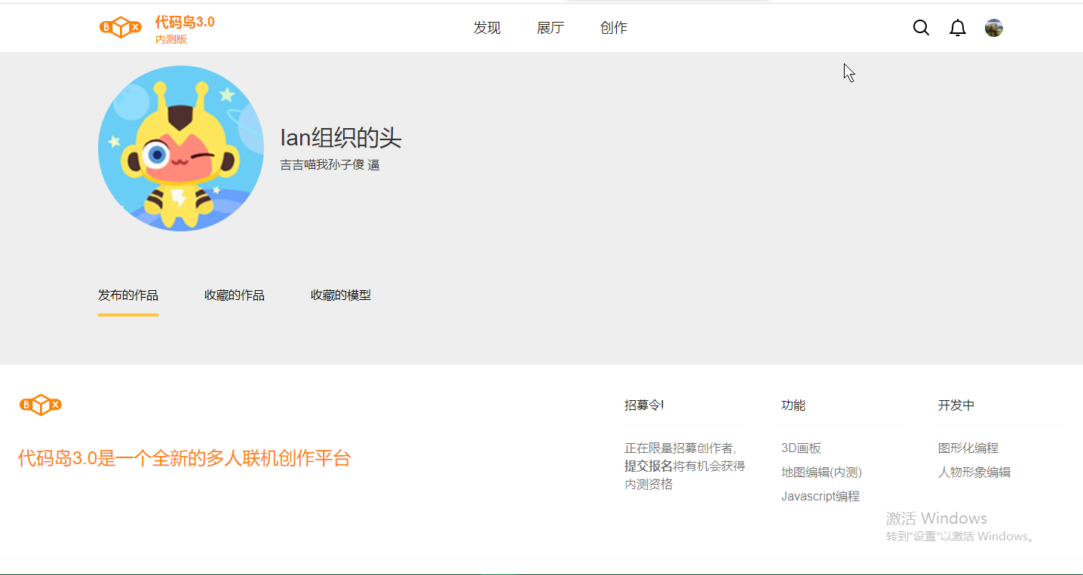Click the 提交报名 link
1083x575 pixels.
coord(649,466)
